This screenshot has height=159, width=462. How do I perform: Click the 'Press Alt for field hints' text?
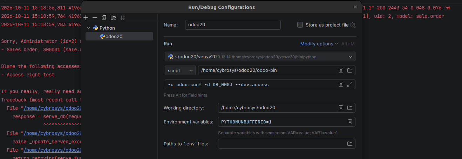pos(185,95)
